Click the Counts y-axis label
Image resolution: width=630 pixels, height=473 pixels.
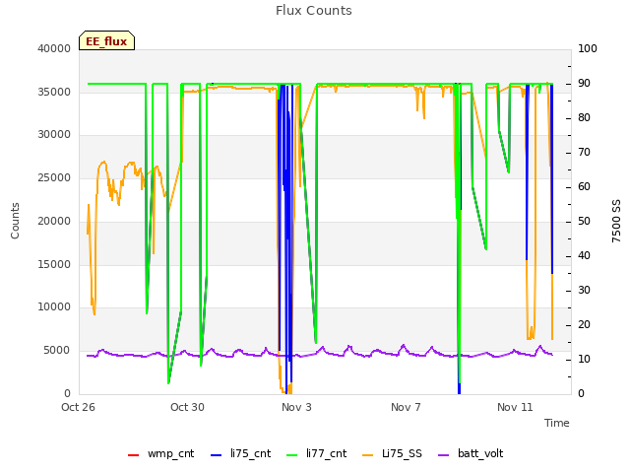(15, 221)
